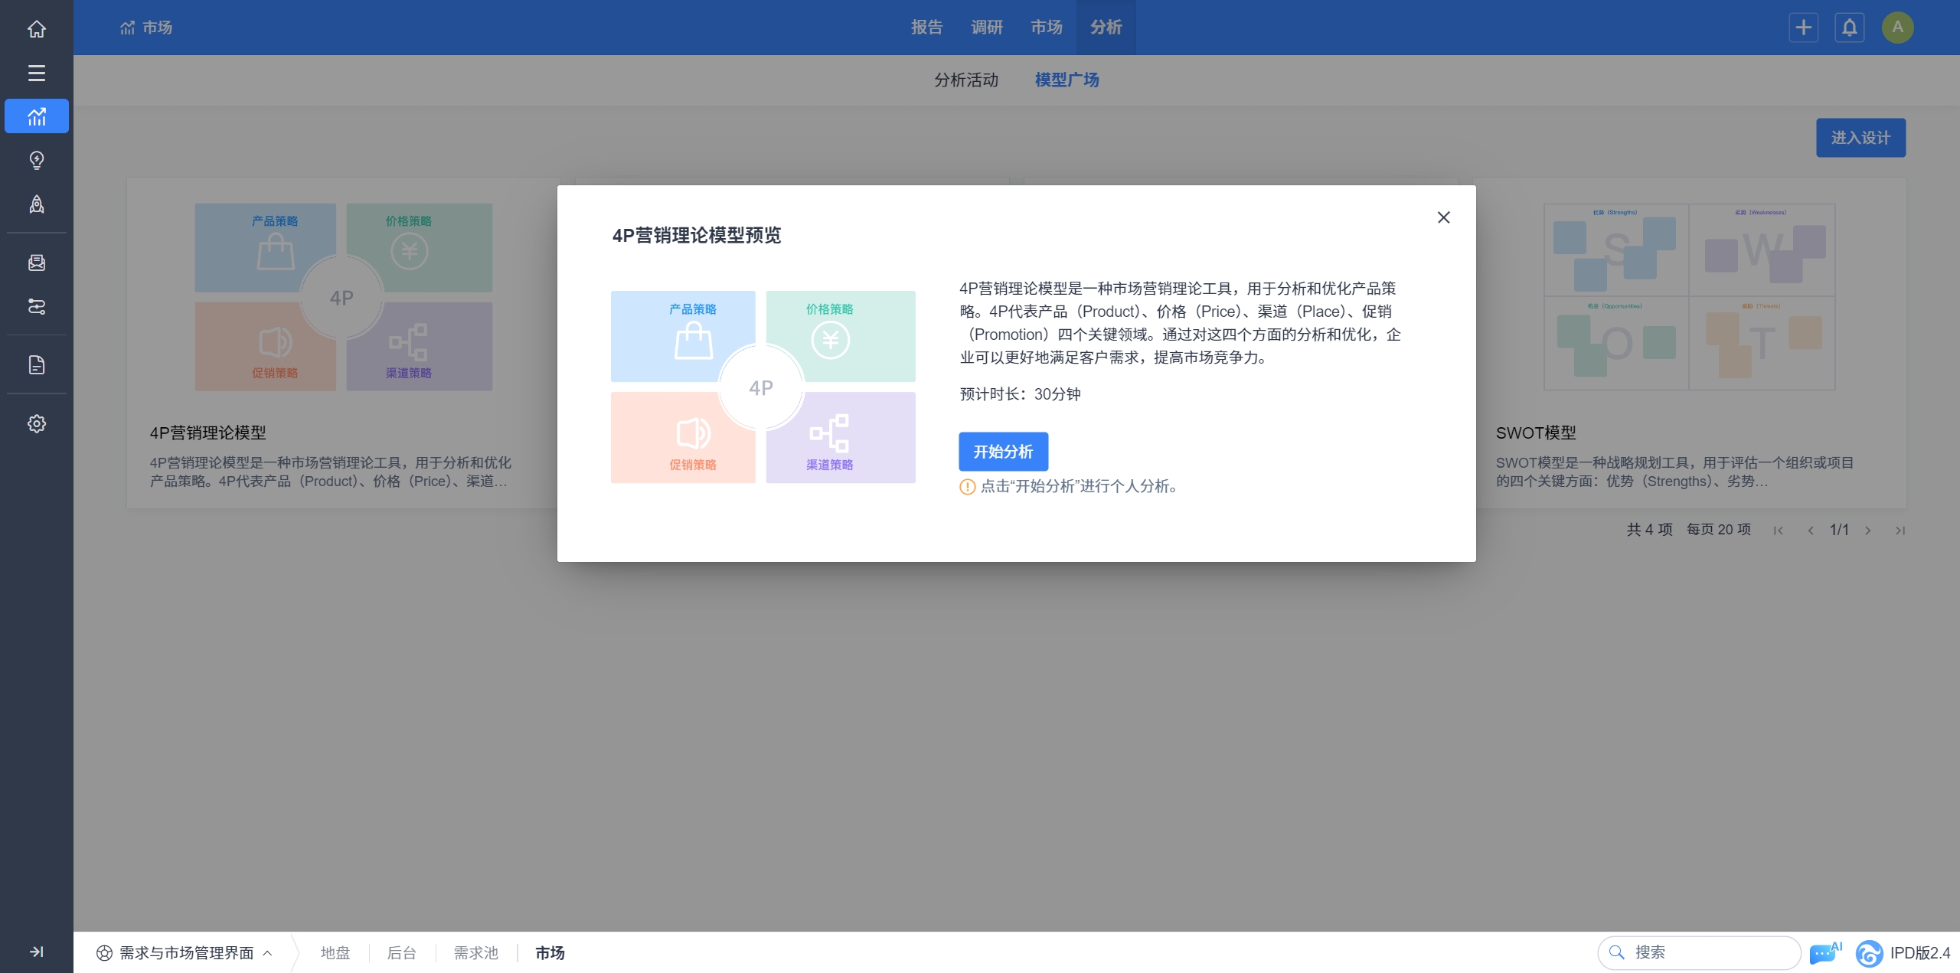Open the 每页 20 项 page size selector
Screen dimensions: 1960x973
click(1718, 530)
